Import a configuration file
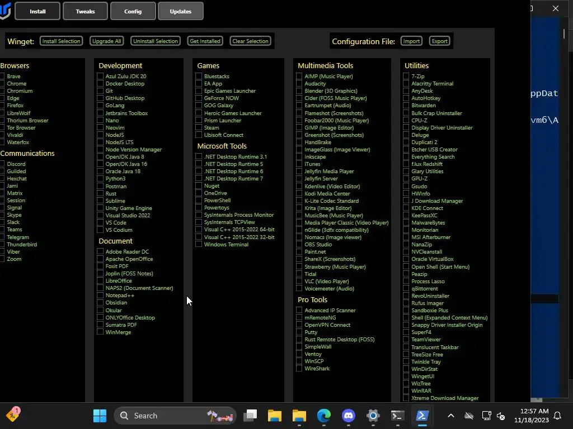This screenshot has height=429, width=573. pyautogui.click(x=411, y=41)
